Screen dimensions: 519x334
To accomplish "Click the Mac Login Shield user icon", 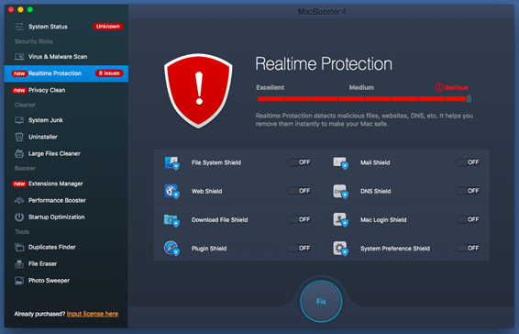I will click(340, 219).
